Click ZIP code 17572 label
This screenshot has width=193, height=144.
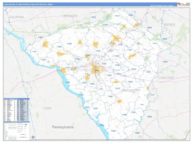tap(118, 74)
